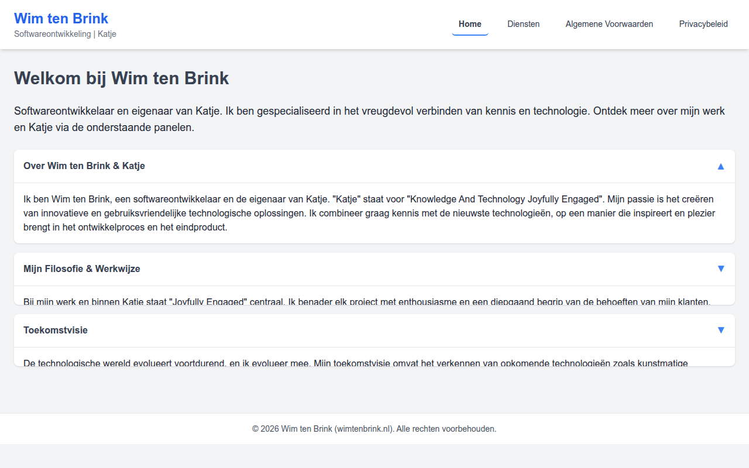
Task: Open Algemene Voorwaarden in the navigation
Action: pyautogui.click(x=609, y=24)
